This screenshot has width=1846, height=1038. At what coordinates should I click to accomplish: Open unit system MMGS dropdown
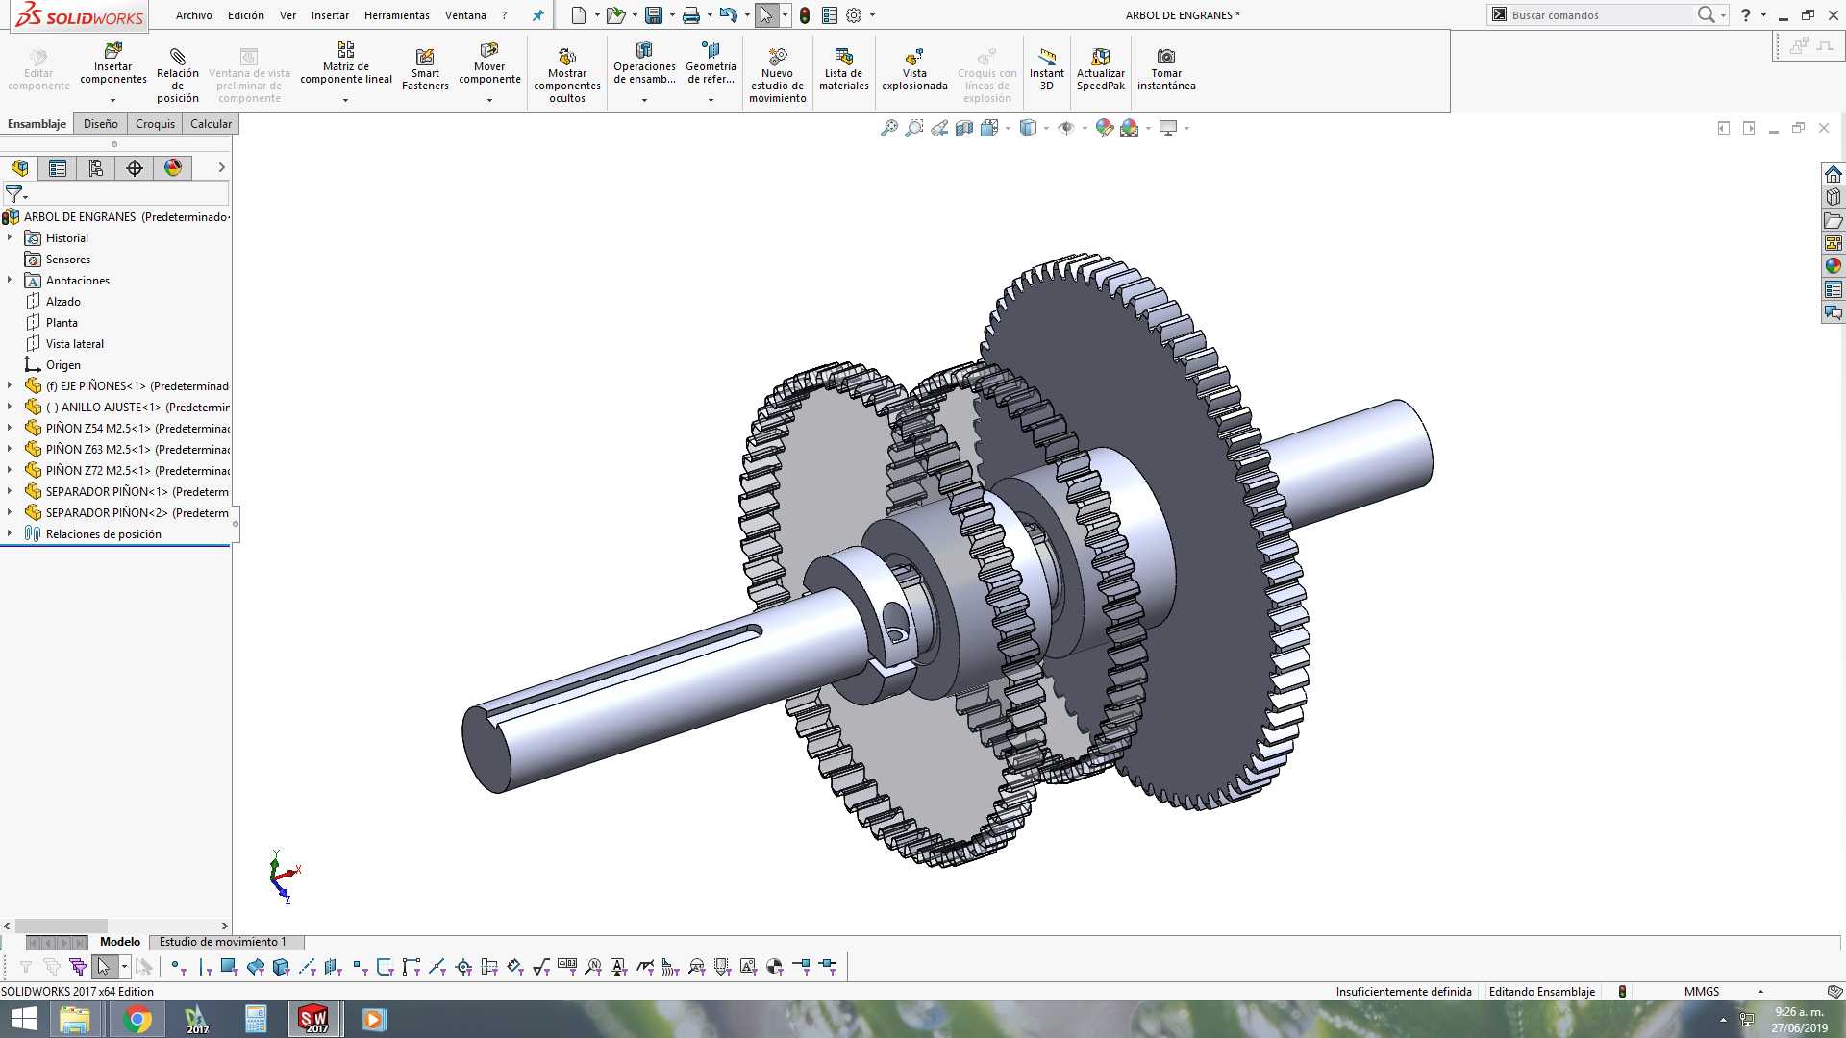click(x=1760, y=992)
